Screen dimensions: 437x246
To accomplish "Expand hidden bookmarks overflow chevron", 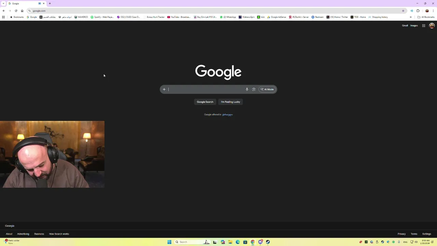I will (411, 17).
